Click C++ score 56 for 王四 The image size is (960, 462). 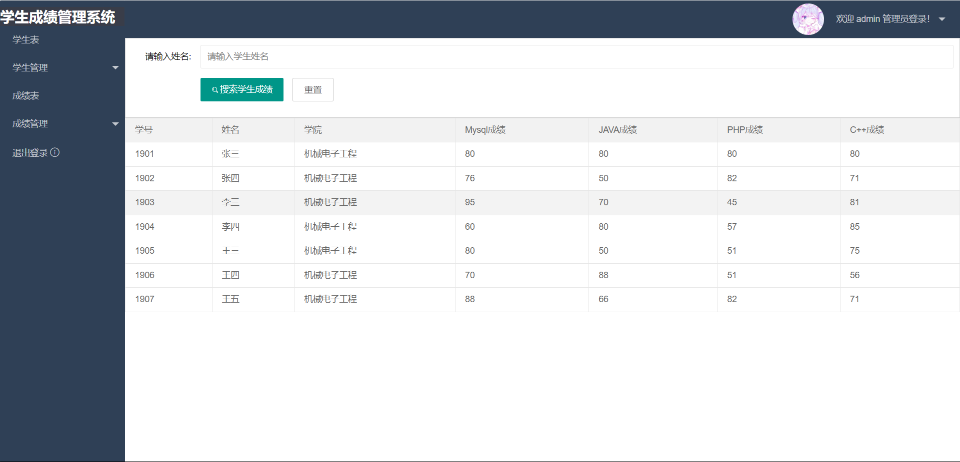855,275
